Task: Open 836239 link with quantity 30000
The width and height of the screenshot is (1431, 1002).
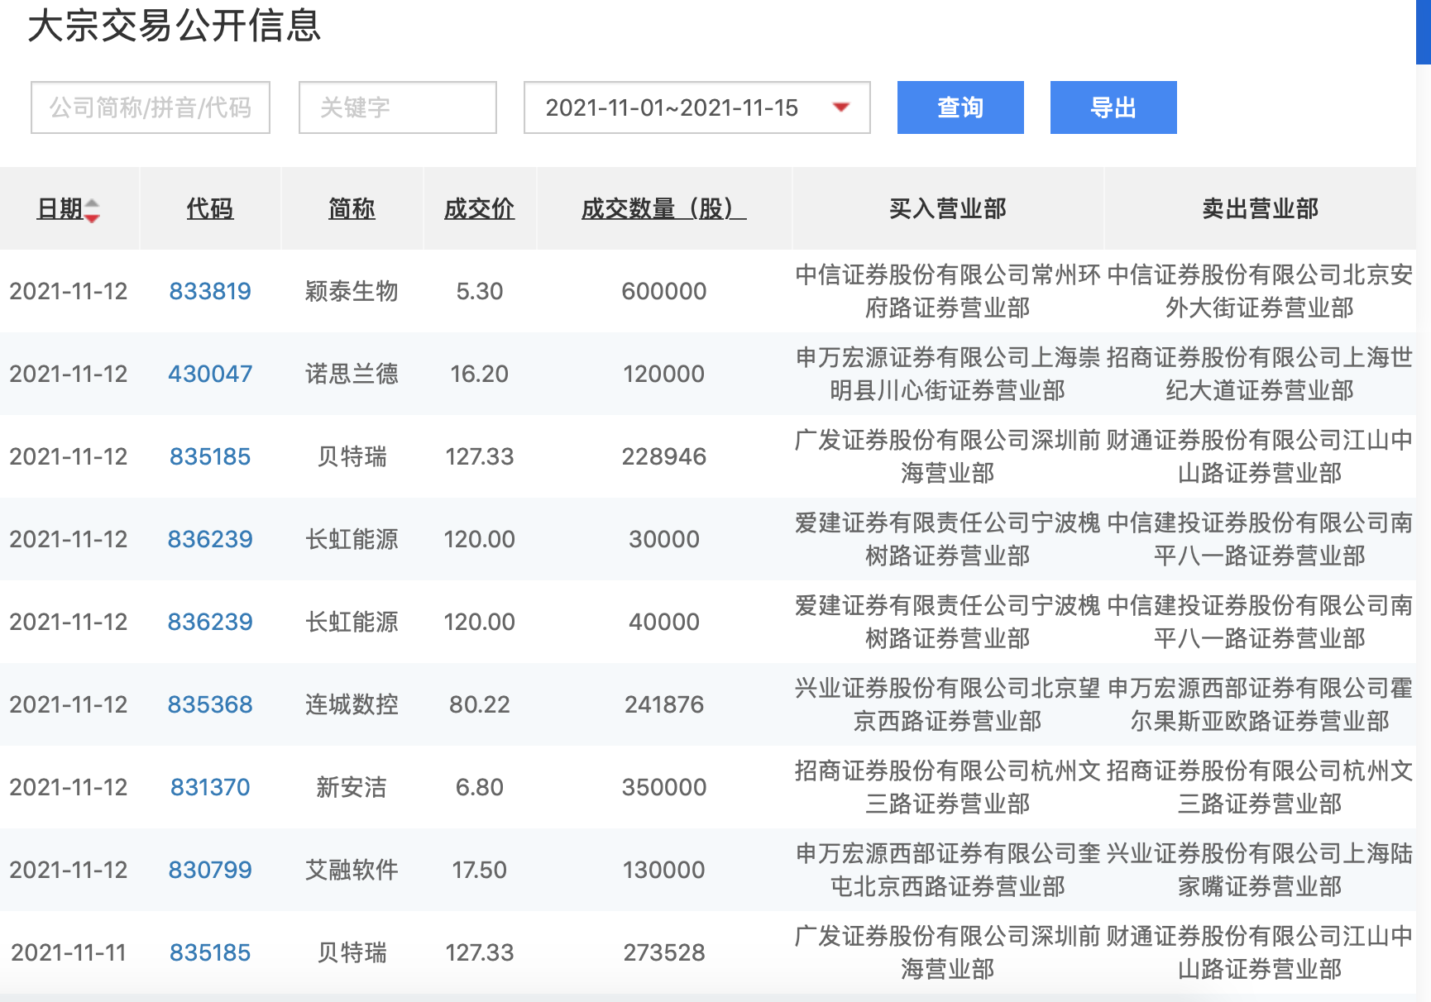Action: click(210, 539)
